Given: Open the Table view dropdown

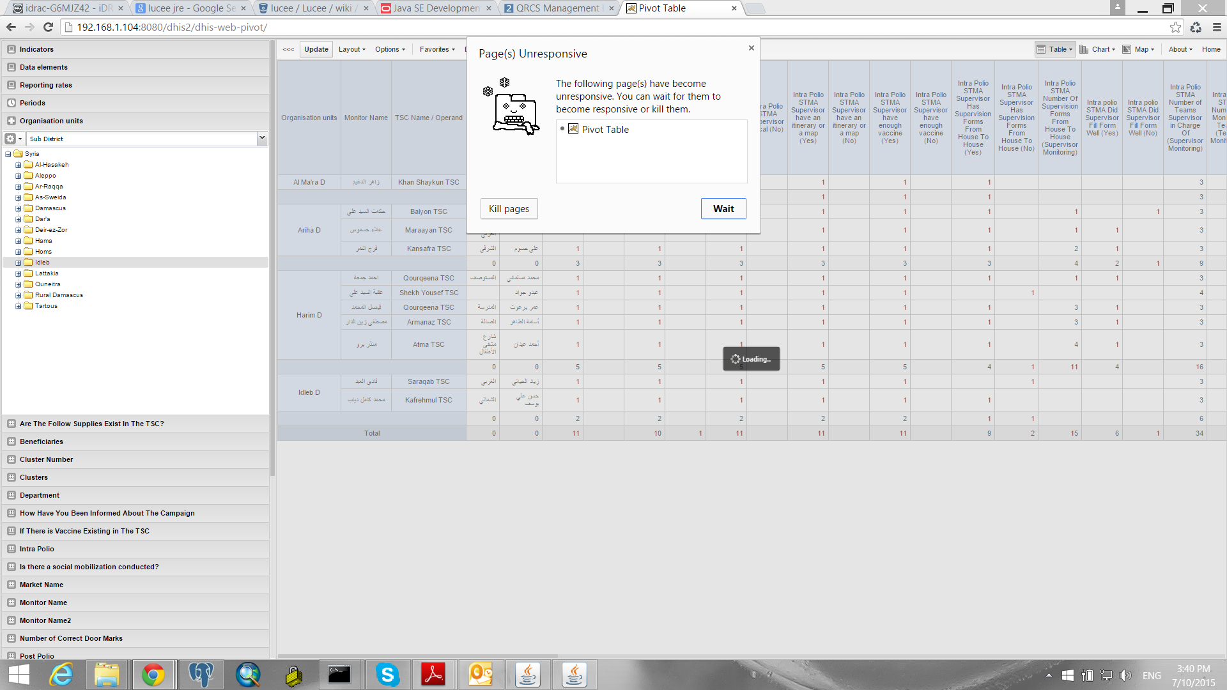Looking at the screenshot, I should click(x=1055, y=49).
